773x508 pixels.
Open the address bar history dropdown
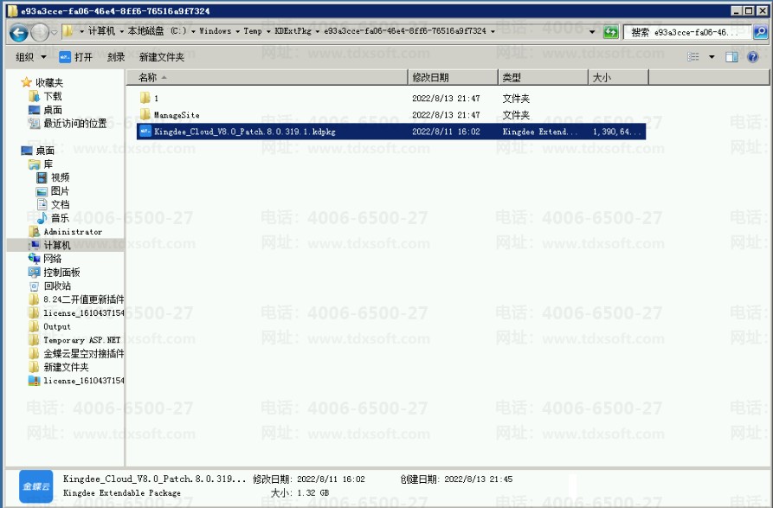(591, 32)
